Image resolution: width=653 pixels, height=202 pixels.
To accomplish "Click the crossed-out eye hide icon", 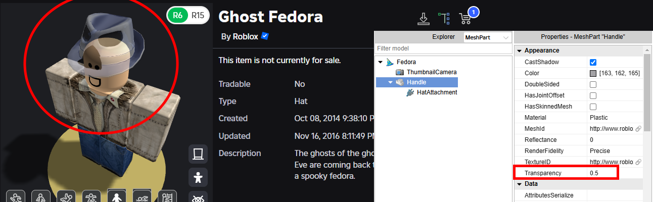I will click(x=198, y=198).
